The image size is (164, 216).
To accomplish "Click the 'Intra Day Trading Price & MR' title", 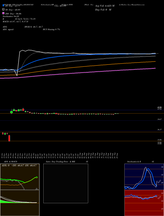I will click(60, 162).
